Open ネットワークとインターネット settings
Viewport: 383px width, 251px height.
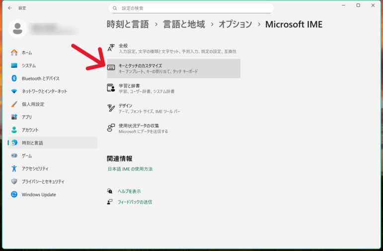coord(44,92)
